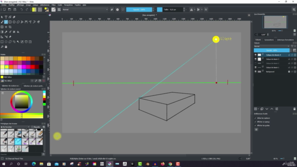Screen dimensions: 297x167
Task: Select the Multibrush tool
Action: (38, 22)
